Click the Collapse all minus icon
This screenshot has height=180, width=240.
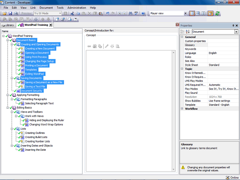(124, 13)
